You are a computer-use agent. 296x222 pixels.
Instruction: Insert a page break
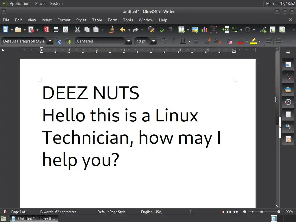(x=226, y=30)
